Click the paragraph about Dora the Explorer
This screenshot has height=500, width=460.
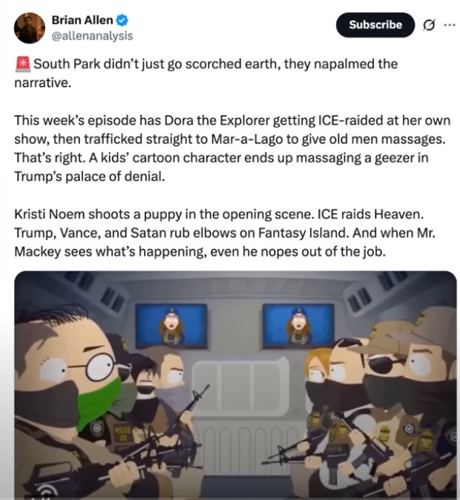(x=232, y=149)
